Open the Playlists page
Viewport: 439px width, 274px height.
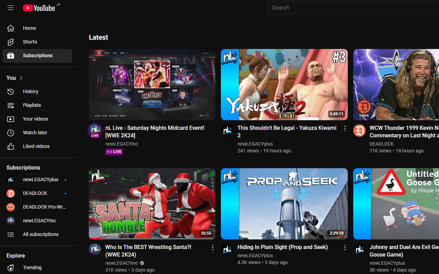[32, 105]
